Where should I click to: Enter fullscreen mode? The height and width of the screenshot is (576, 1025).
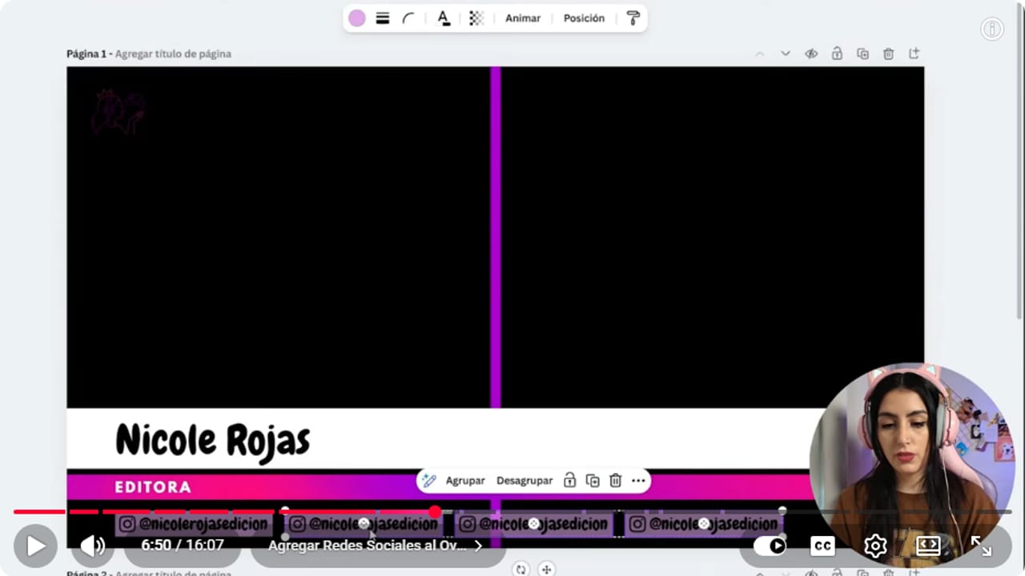[981, 546]
